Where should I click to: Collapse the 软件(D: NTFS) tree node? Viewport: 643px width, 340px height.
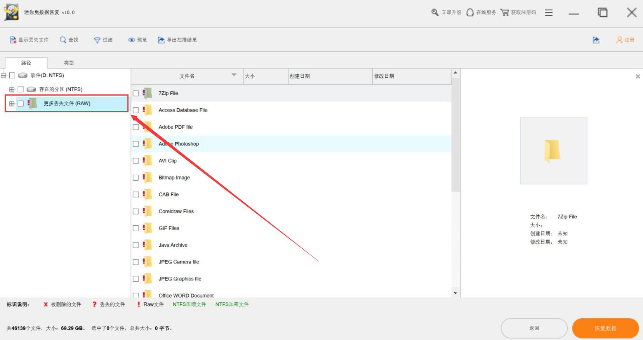click(3, 75)
